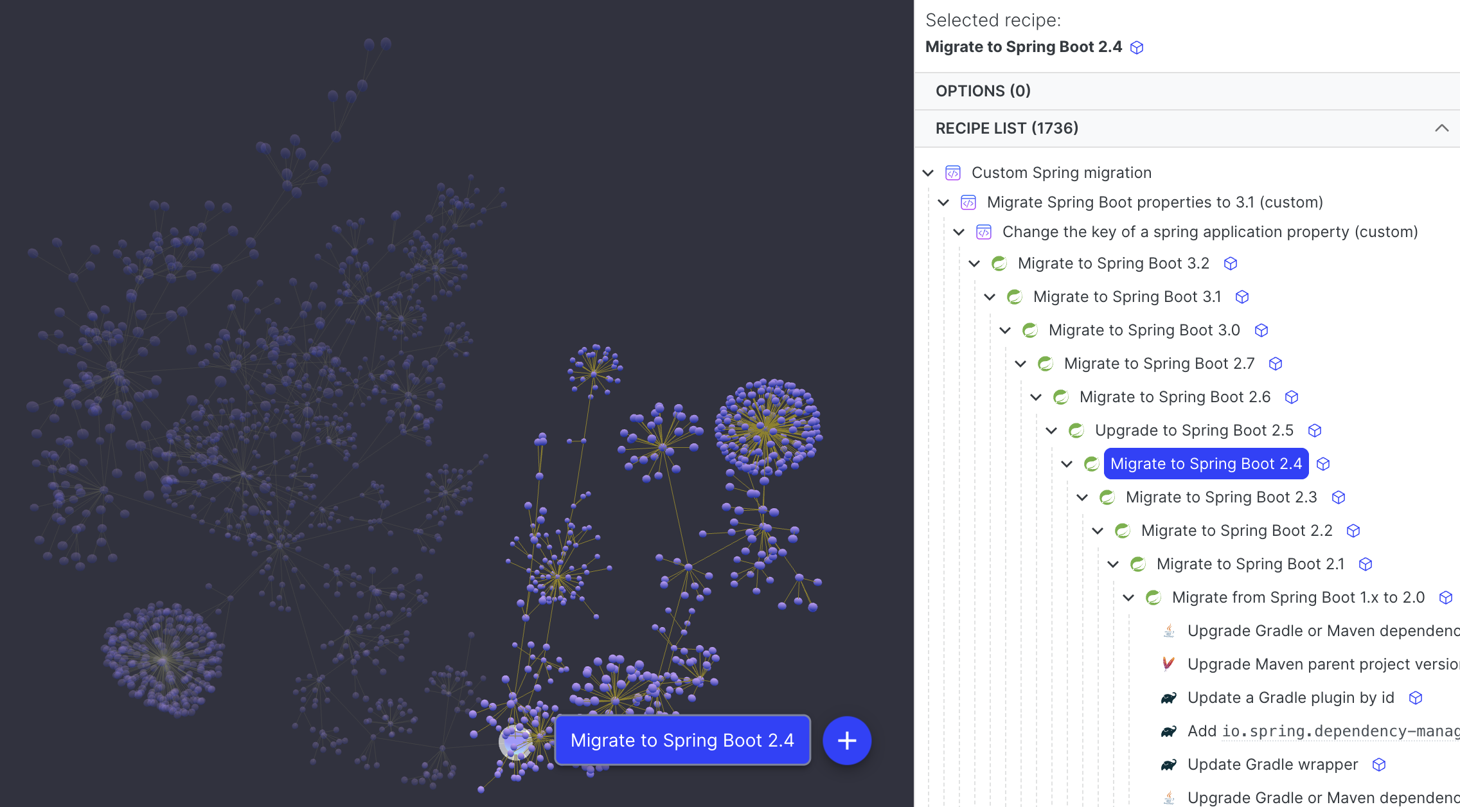The width and height of the screenshot is (1460, 807).
Task: Open cube icon after Migrate to Spring Boot 3.1
Action: pyautogui.click(x=1242, y=297)
